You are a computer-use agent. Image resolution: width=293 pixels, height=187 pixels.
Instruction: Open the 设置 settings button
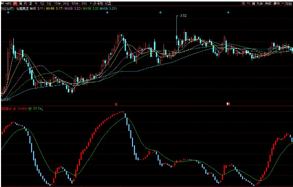(108, 4)
